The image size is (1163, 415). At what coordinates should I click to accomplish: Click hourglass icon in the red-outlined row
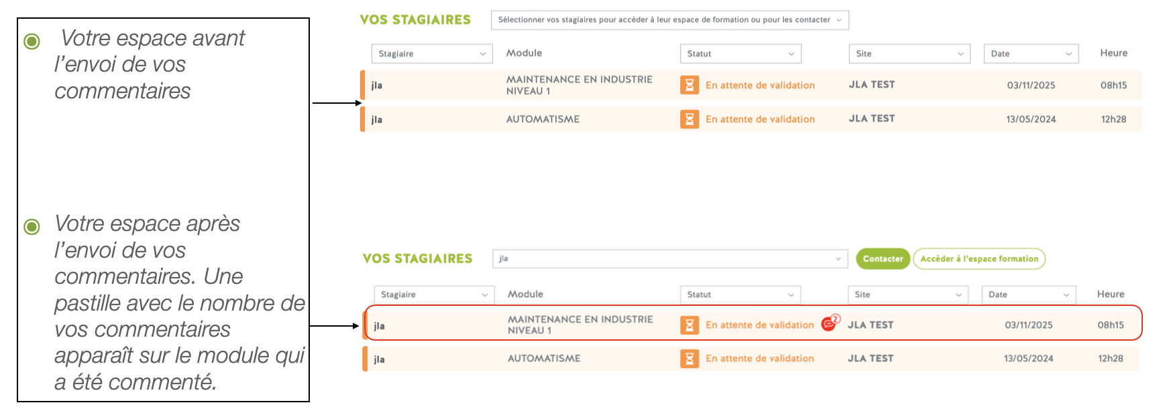pyautogui.click(x=689, y=325)
